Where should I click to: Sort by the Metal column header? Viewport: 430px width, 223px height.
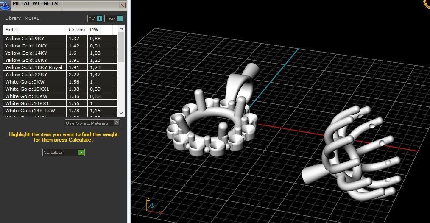click(34, 30)
